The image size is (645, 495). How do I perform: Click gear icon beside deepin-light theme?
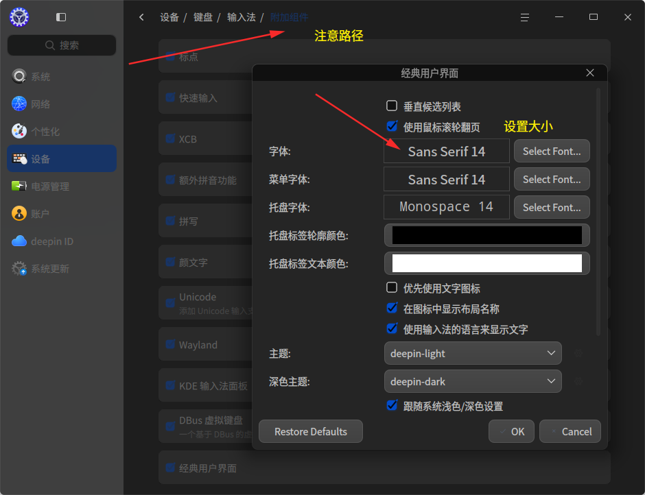(x=578, y=353)
